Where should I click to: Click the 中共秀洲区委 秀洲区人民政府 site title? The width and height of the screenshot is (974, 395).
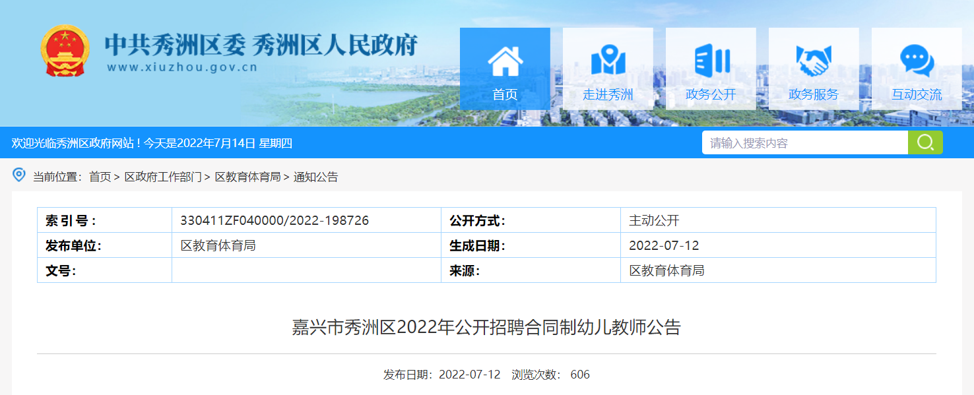click(x=261, y=45)
